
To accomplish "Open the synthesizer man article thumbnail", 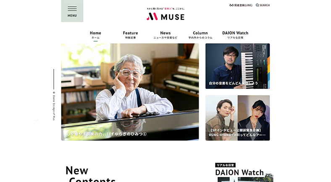I will coord(237,66).
